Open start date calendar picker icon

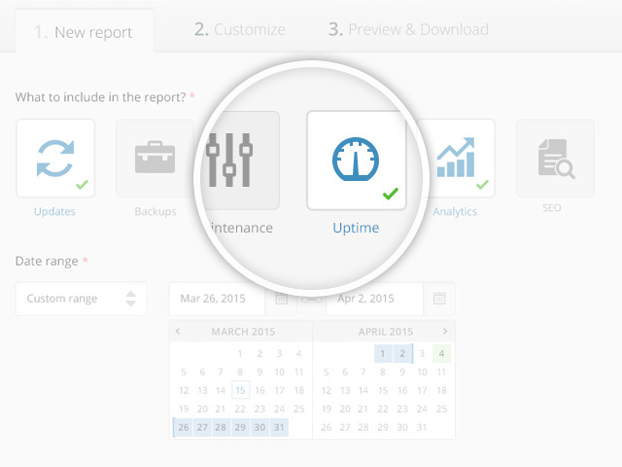pyautogui.click(x=282, y=299)
